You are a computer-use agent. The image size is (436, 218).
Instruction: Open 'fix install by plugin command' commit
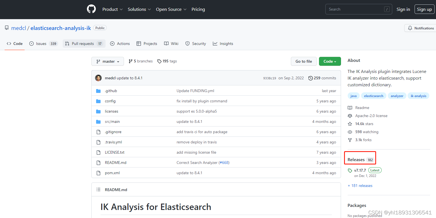[x=202, y=101]
